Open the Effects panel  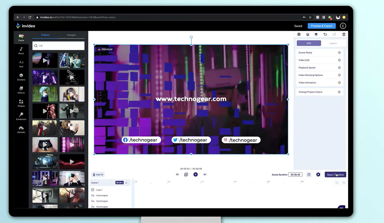click(21, 90)
